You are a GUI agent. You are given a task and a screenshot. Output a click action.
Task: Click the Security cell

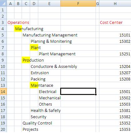click(39, 117)
